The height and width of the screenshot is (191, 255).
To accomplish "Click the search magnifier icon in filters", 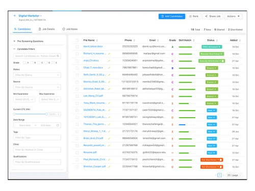I will point(58,56).
